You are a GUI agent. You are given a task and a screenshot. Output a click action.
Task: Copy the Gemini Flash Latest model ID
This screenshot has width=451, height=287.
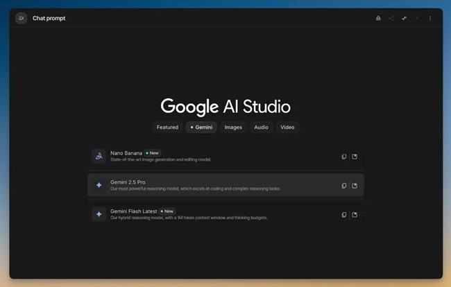tap(343, 215)
